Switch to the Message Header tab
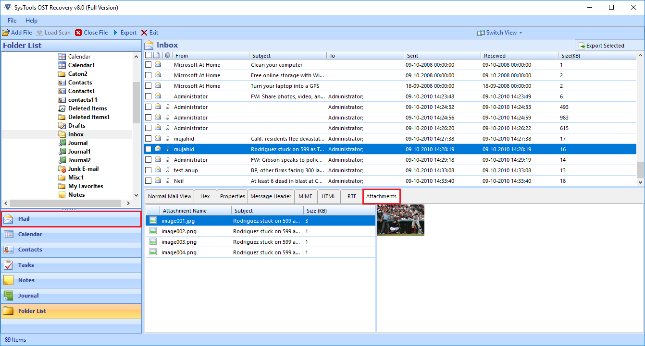The width and height of the screenshot is (645, 346). (271, 196)
